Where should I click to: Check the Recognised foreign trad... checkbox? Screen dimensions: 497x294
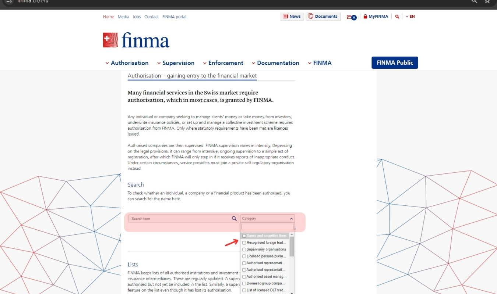coord(244,243)
